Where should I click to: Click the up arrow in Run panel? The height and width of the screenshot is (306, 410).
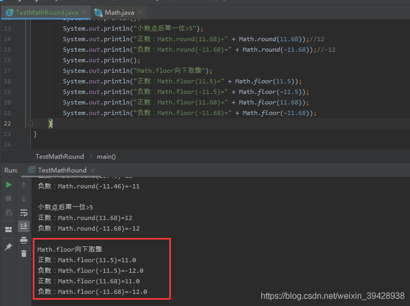point(24,185)
